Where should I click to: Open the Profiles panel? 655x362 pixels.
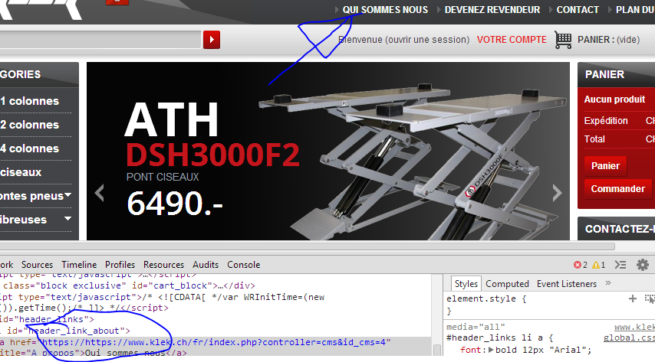120,265
